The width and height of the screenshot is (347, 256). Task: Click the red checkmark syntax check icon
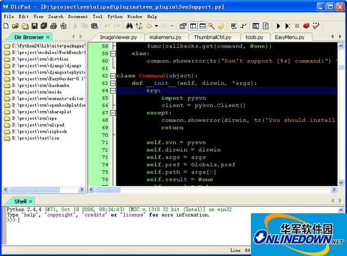(316, 26)
